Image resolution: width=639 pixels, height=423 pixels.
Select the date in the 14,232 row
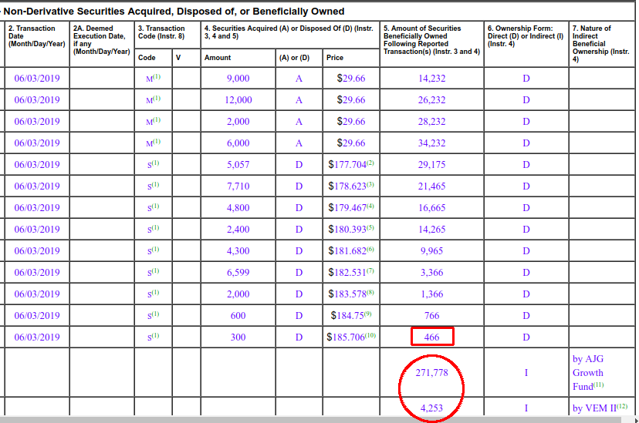[37, 79]
